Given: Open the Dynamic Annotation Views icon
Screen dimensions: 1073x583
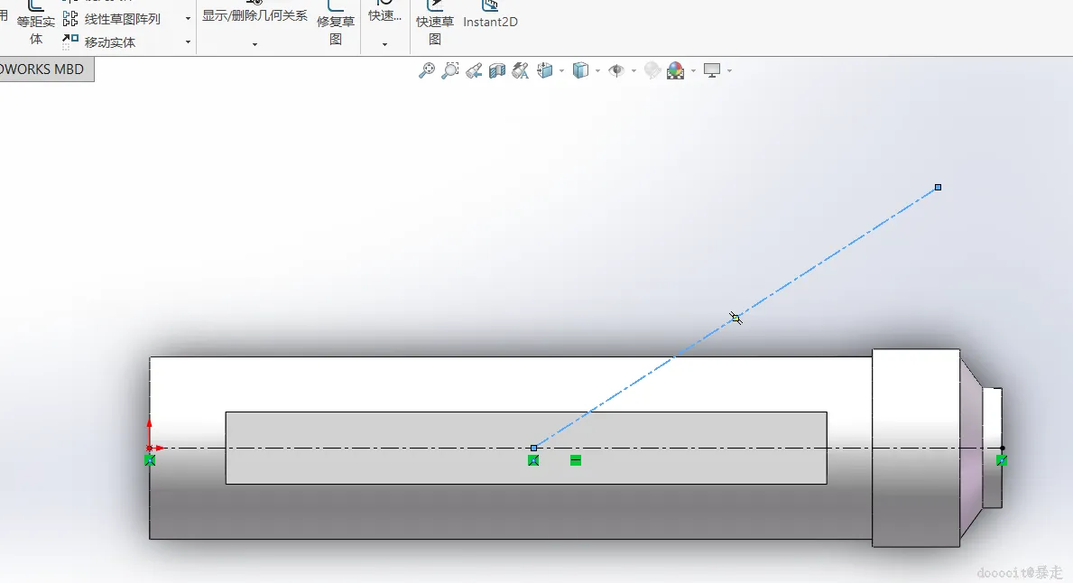Looking at the screenshot, I should pyautogui.click(x=520, y=70).
